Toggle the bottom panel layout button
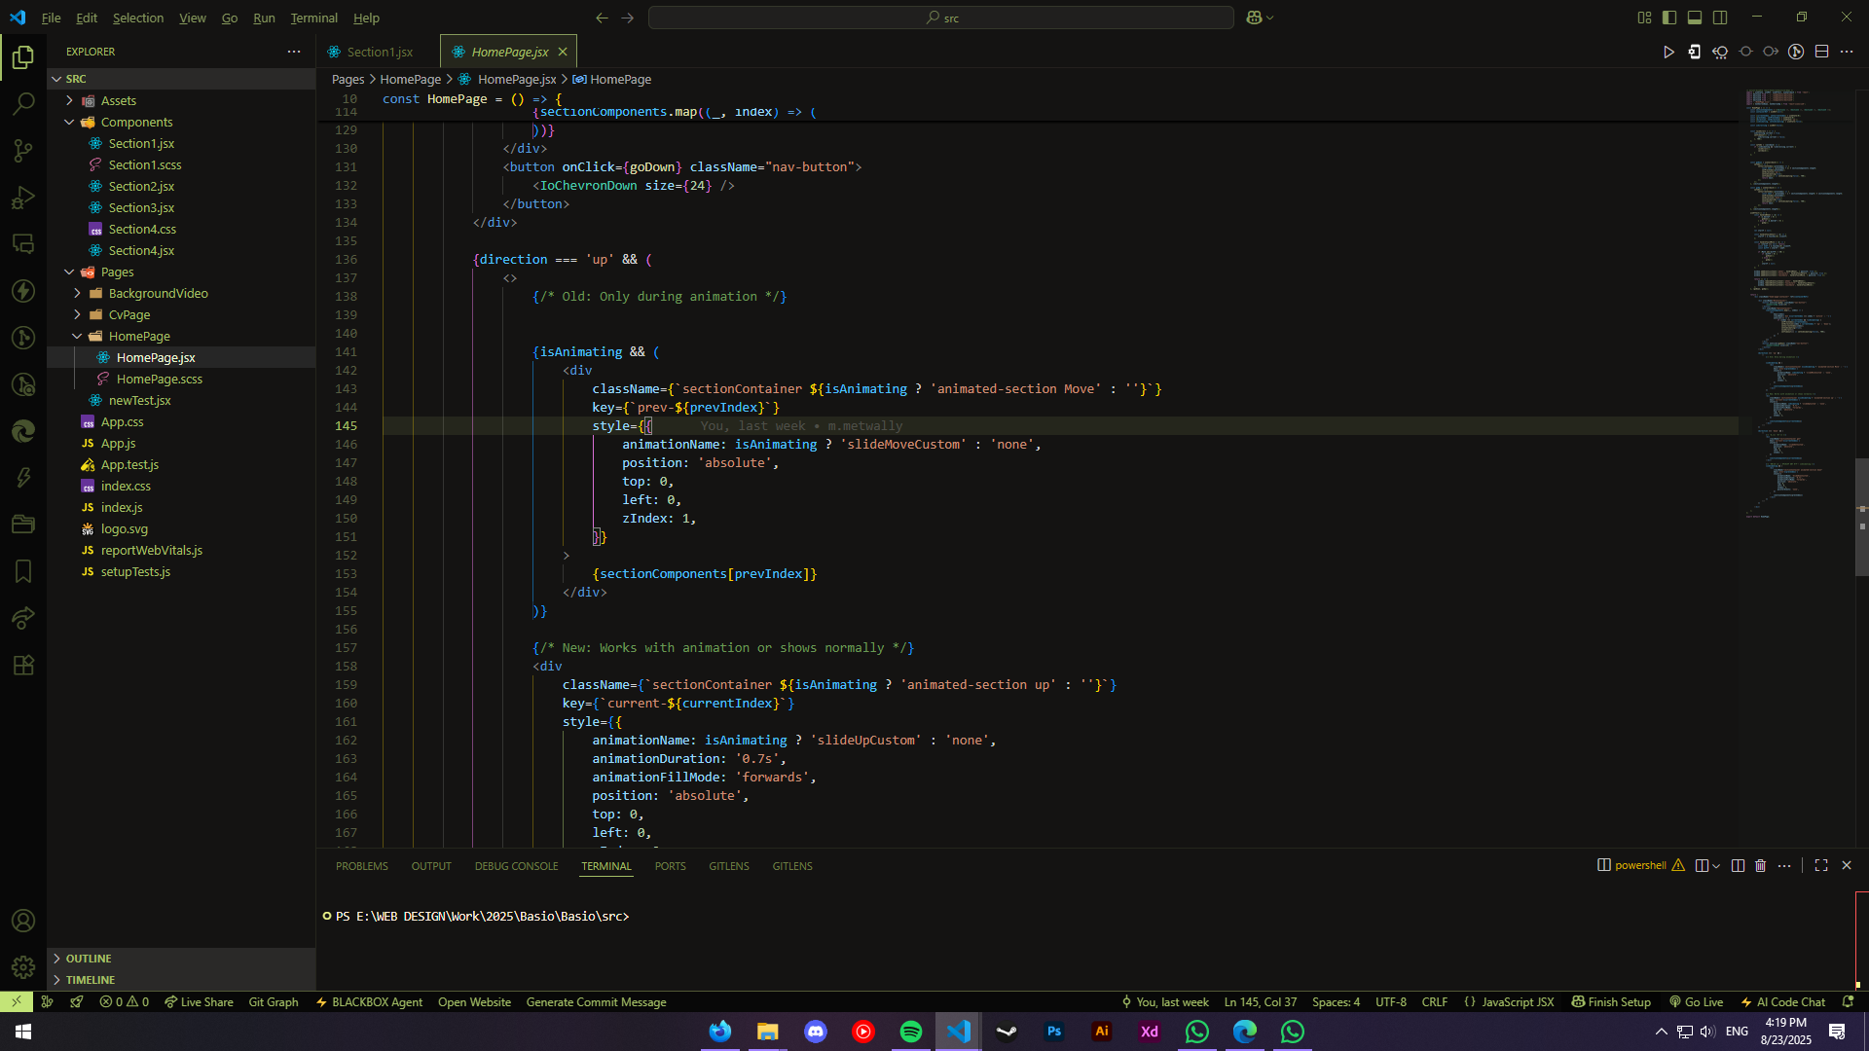 coord(1695,18)
